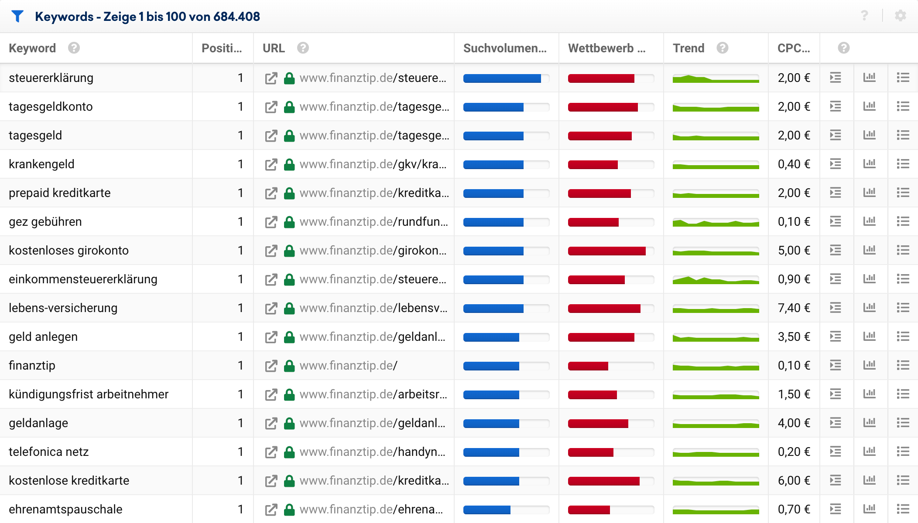Click the blue filter funnel icon

[17, 16]
